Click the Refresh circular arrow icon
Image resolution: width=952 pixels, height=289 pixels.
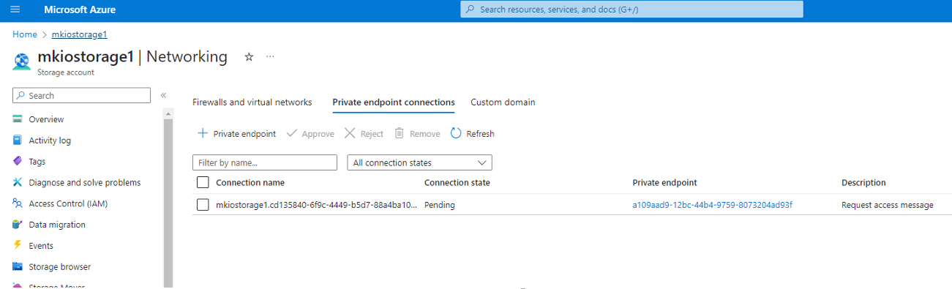[x=456, y=133]
